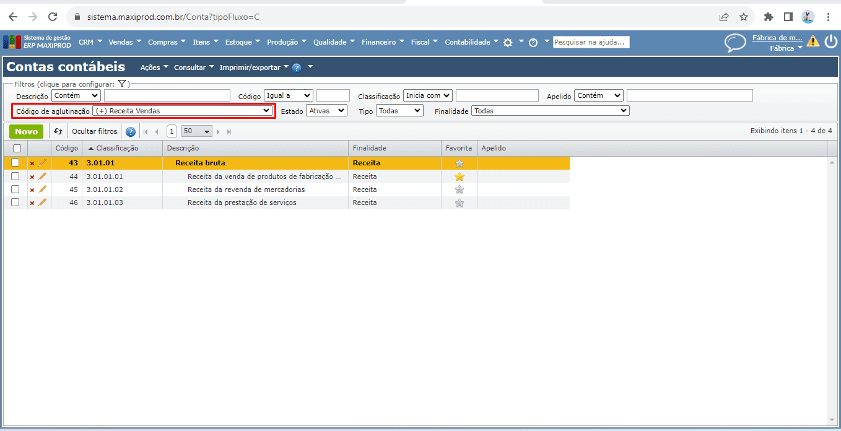Open the settings gear icon menu
This screenshot has width=841, height=431.
click(508, 42)
